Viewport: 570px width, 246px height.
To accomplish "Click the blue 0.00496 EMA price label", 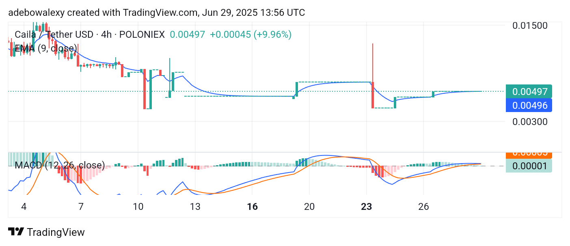I will pos(529,106).
